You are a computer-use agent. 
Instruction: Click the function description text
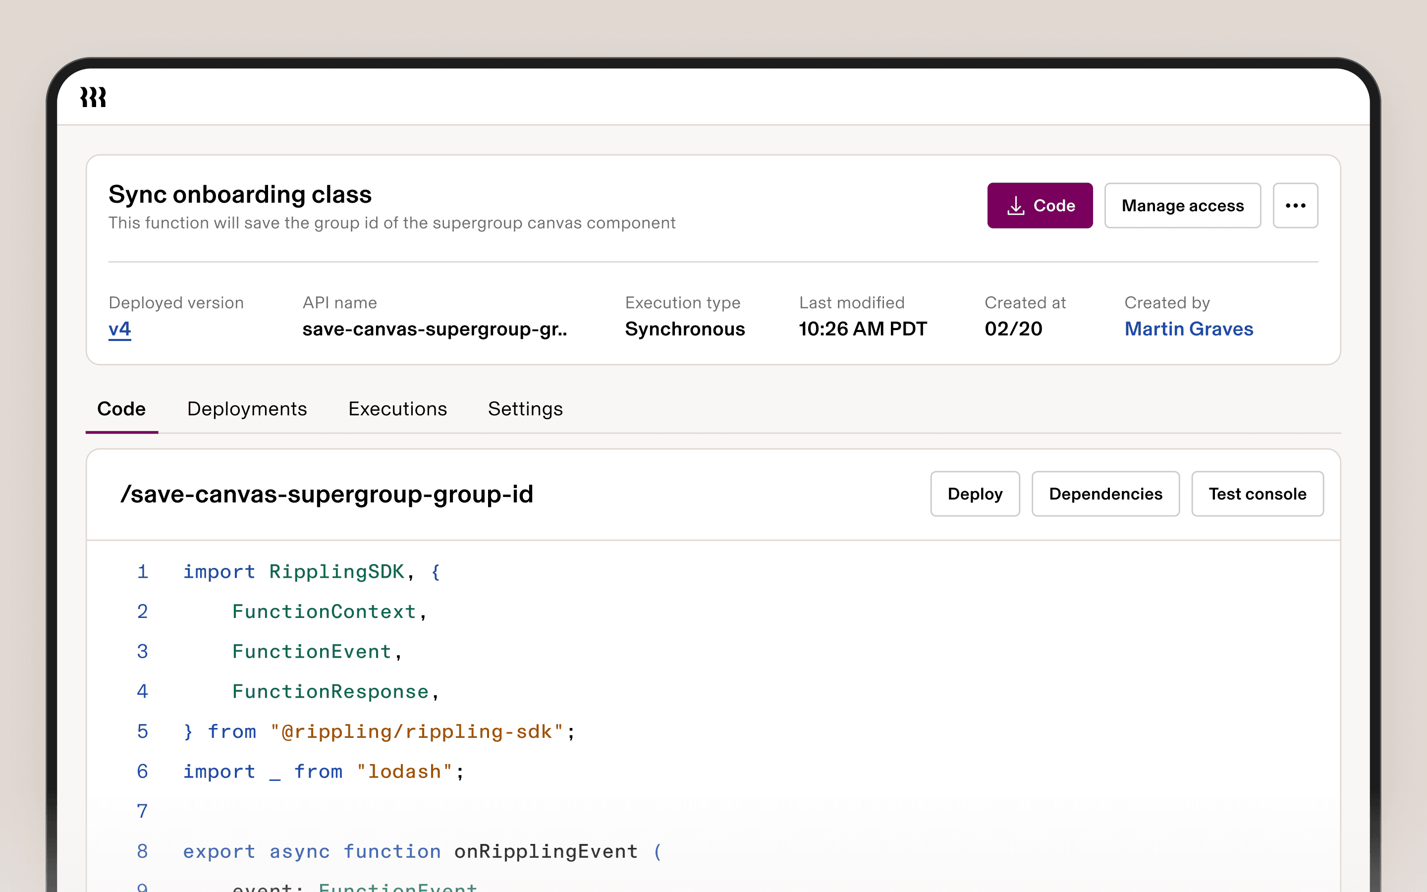[x=391, y=223]
